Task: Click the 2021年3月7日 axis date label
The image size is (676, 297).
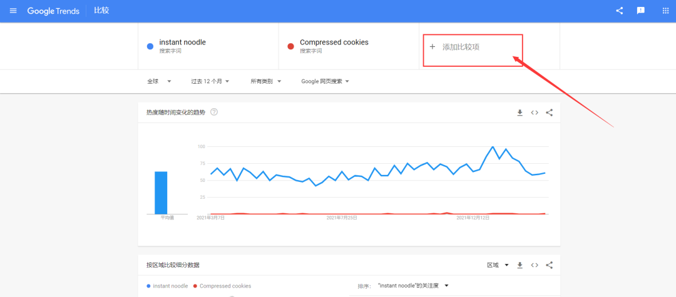Action: click(x=210, y=218)
